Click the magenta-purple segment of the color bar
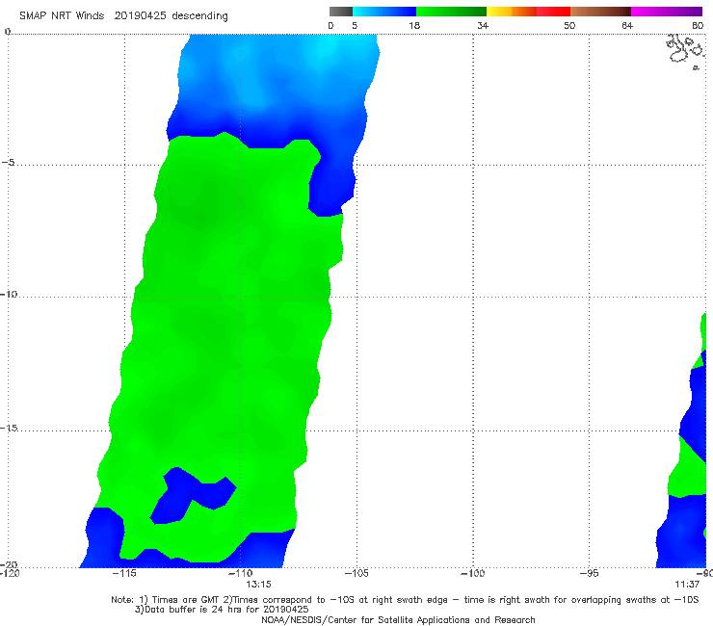This screenshot has height=626, width=713. point(667,12)
